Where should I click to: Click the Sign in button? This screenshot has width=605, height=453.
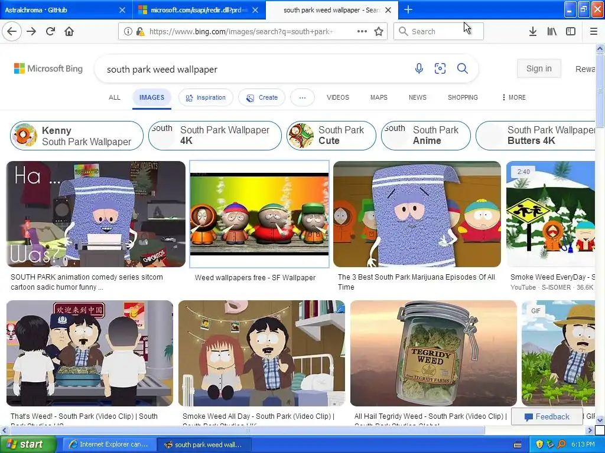click(539, 68)
